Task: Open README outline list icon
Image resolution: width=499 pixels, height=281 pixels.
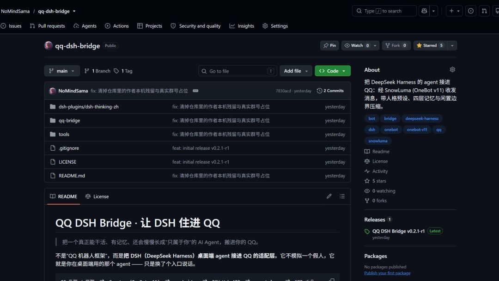Action: pyautogui.click(x=342, y=196)
